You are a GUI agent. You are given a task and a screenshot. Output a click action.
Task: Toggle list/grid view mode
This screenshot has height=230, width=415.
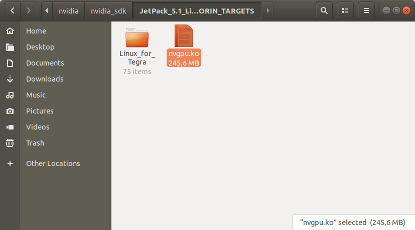pyautogui.click(x=345, y=10)
